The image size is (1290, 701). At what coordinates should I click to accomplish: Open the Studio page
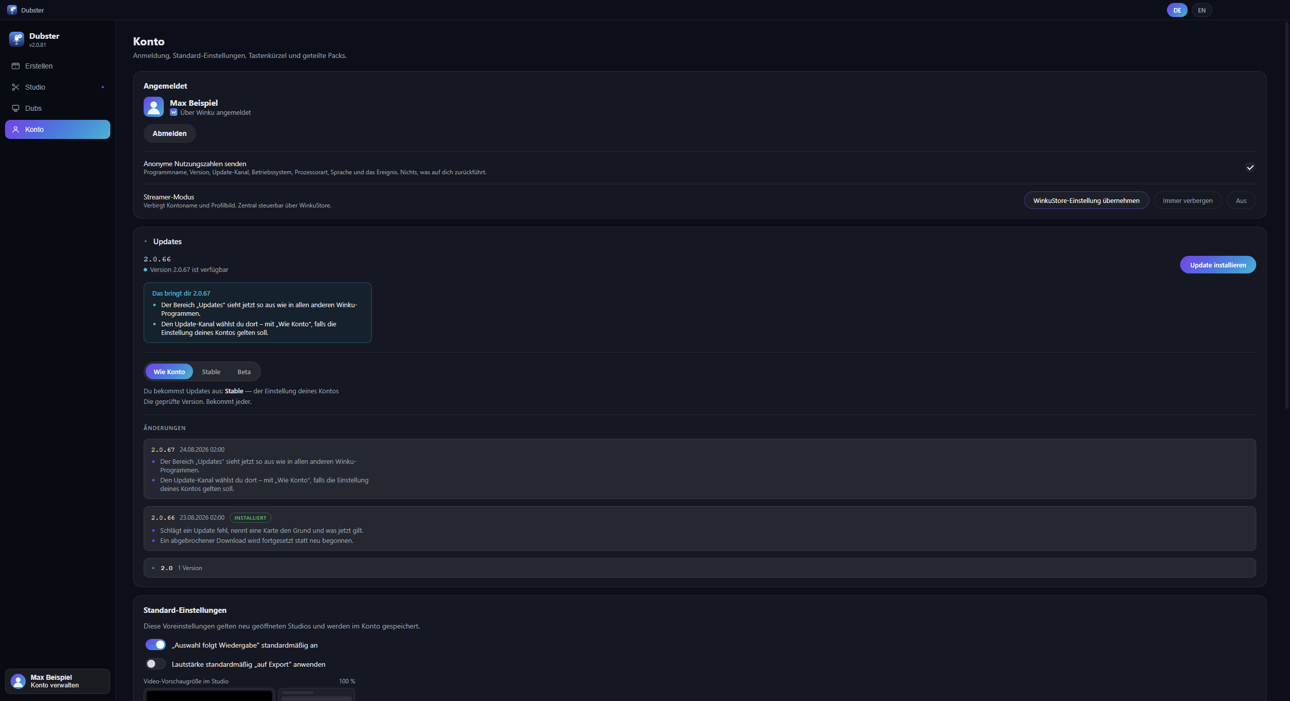click(x=57, y=87)
